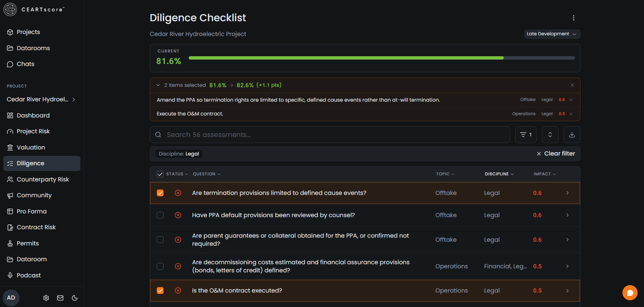Sort by the Question column header
644x307 pixels.
(x=207, y=174)
